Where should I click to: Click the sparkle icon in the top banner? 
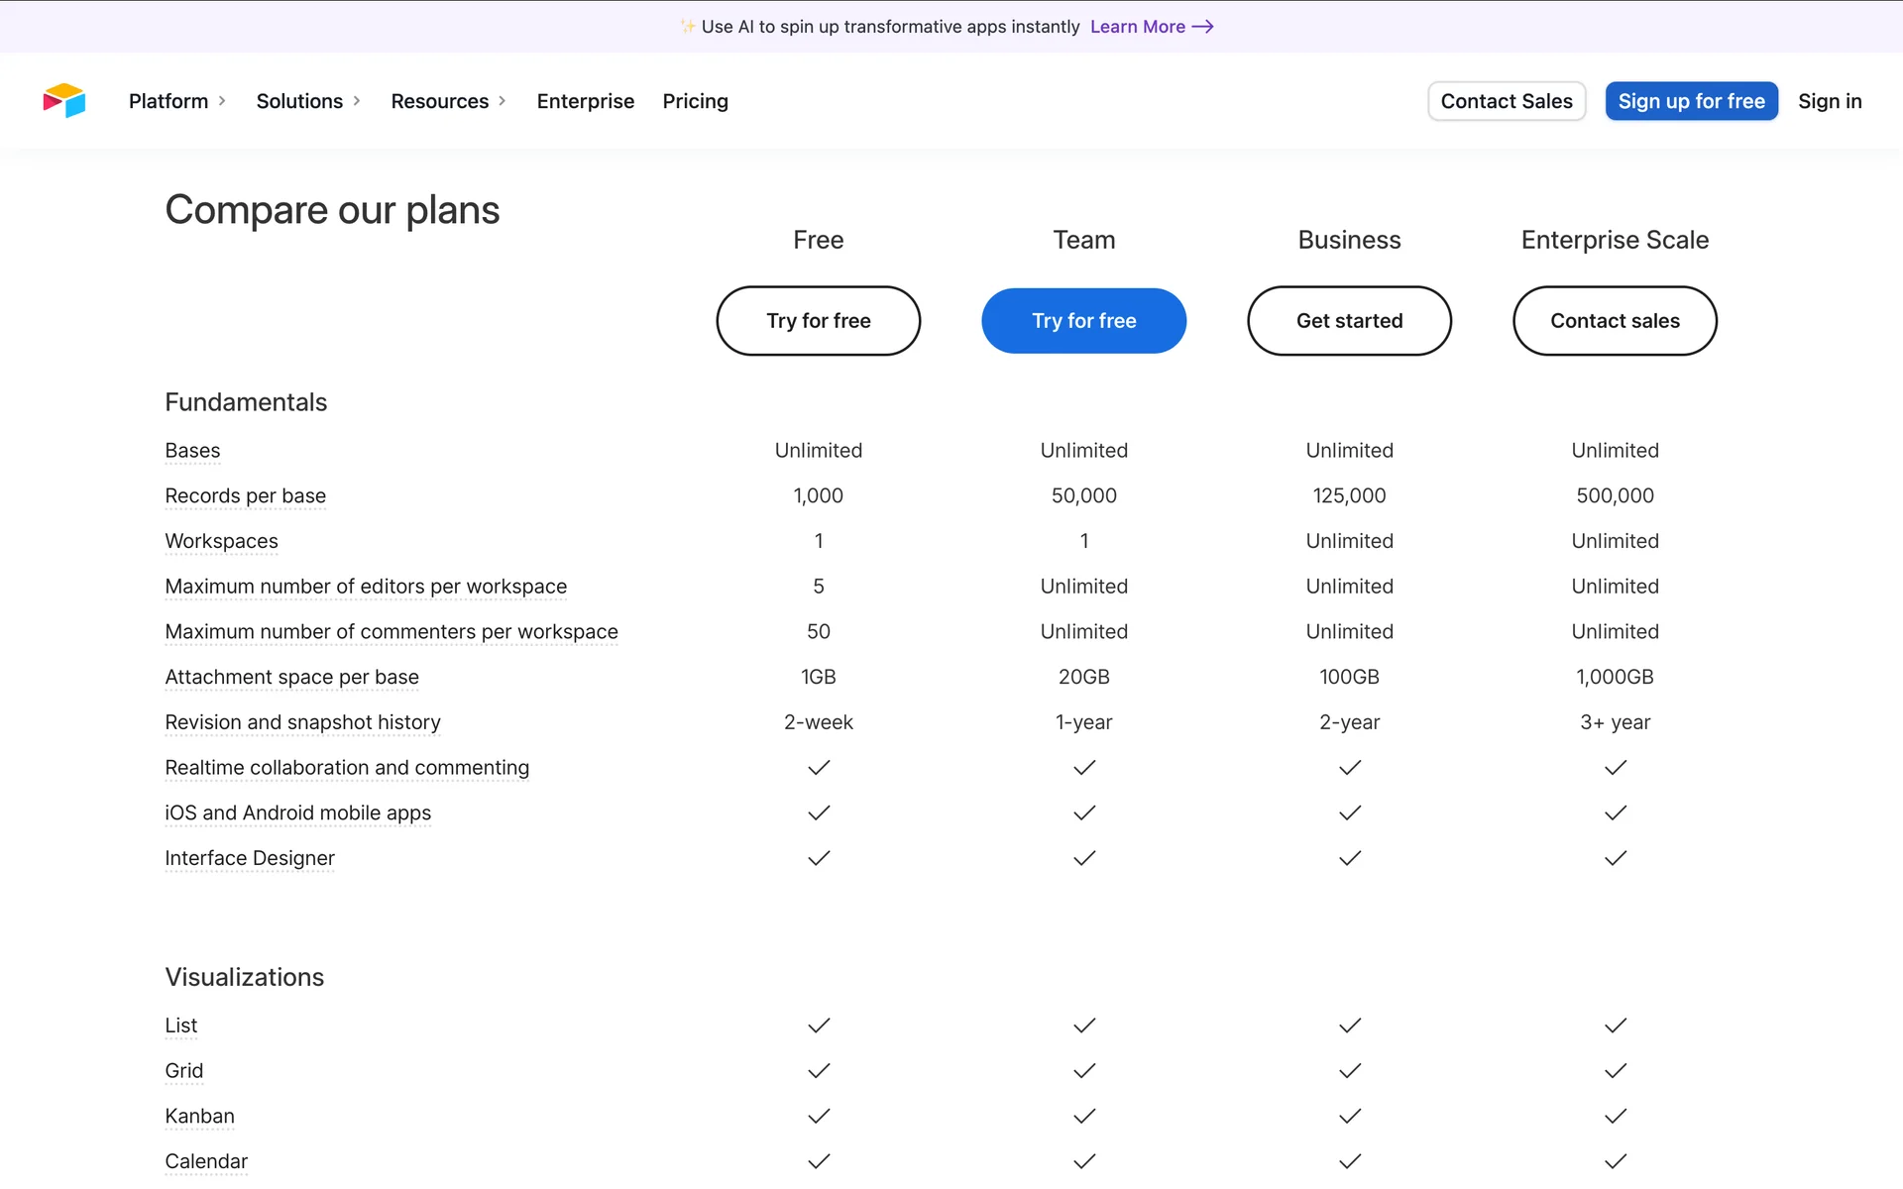coord(687,27)
